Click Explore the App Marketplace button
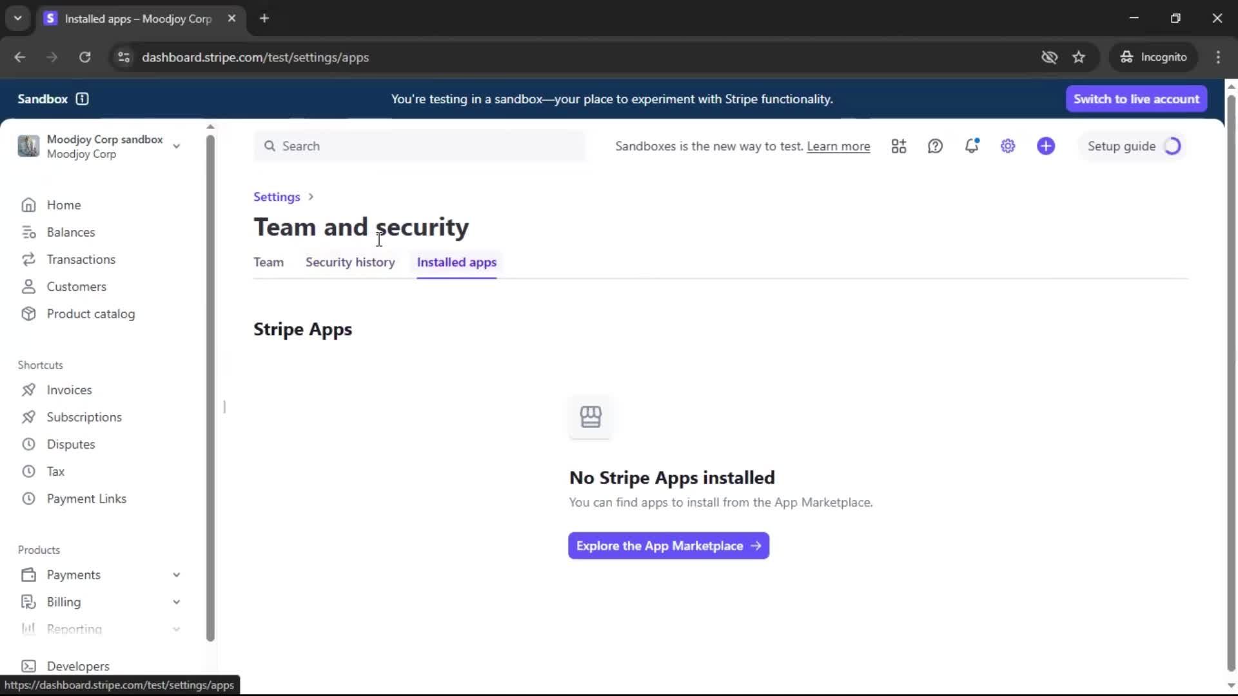Screen dimensions: 1238x696 tap(668, 546)
